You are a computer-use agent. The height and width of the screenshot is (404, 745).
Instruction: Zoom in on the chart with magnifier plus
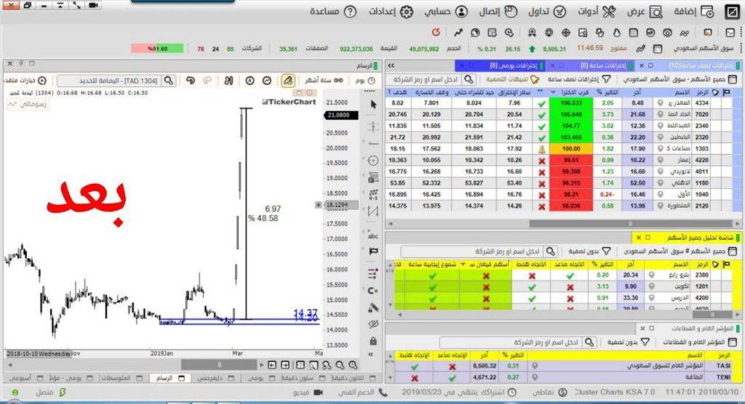[x=353, y=365]
